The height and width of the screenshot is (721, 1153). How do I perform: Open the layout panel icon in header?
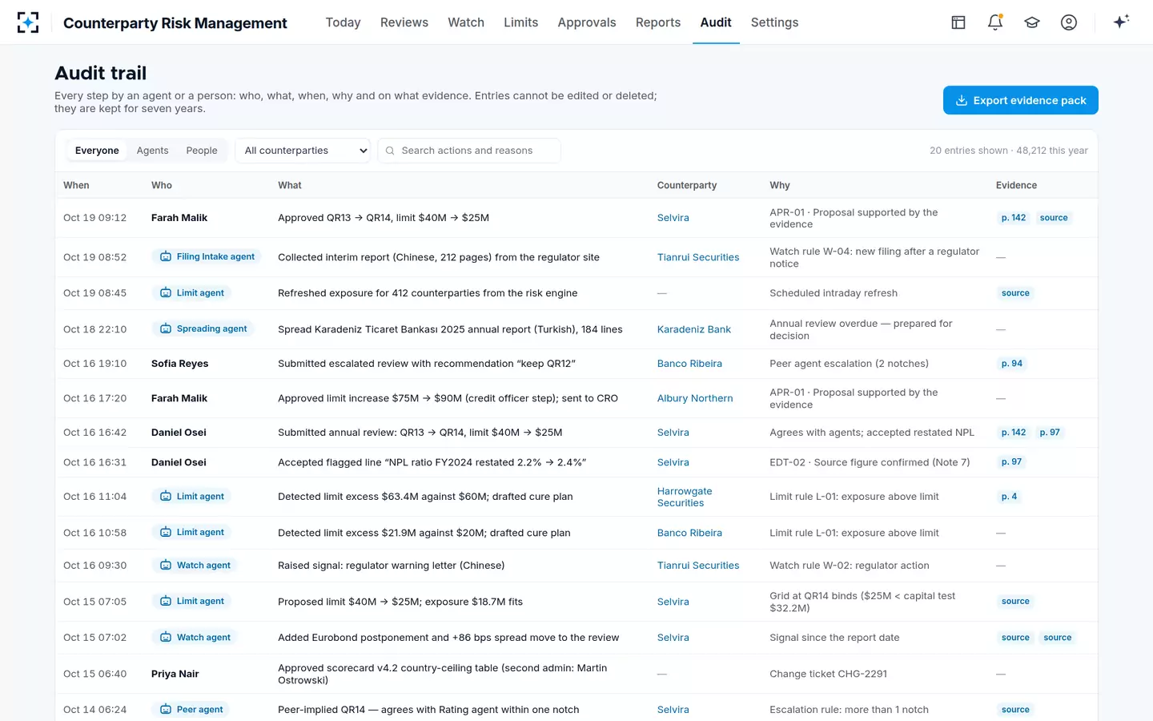click(x=958, y=22)
